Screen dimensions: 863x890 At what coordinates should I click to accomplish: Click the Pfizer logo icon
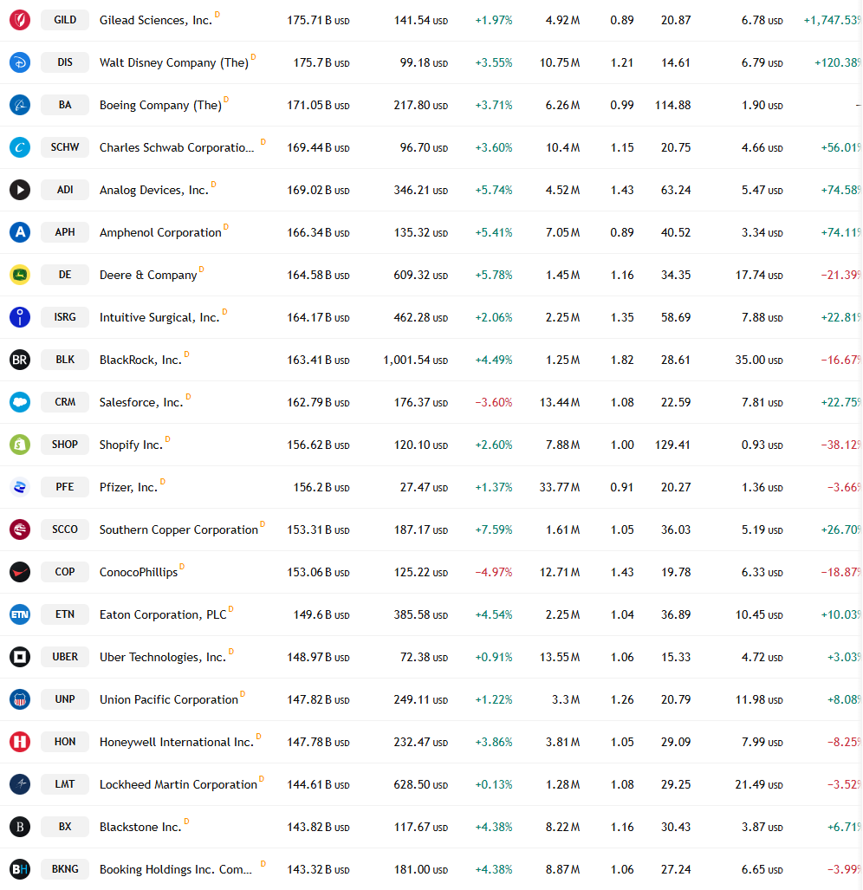[x=20, y=487]
